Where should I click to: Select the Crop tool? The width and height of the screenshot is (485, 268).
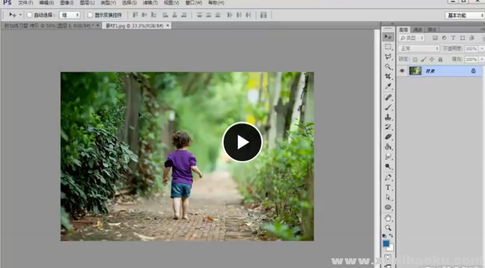(388, 77)
